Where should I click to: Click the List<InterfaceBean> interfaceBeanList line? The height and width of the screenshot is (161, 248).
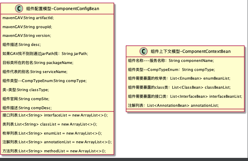(x=185, y=96)
